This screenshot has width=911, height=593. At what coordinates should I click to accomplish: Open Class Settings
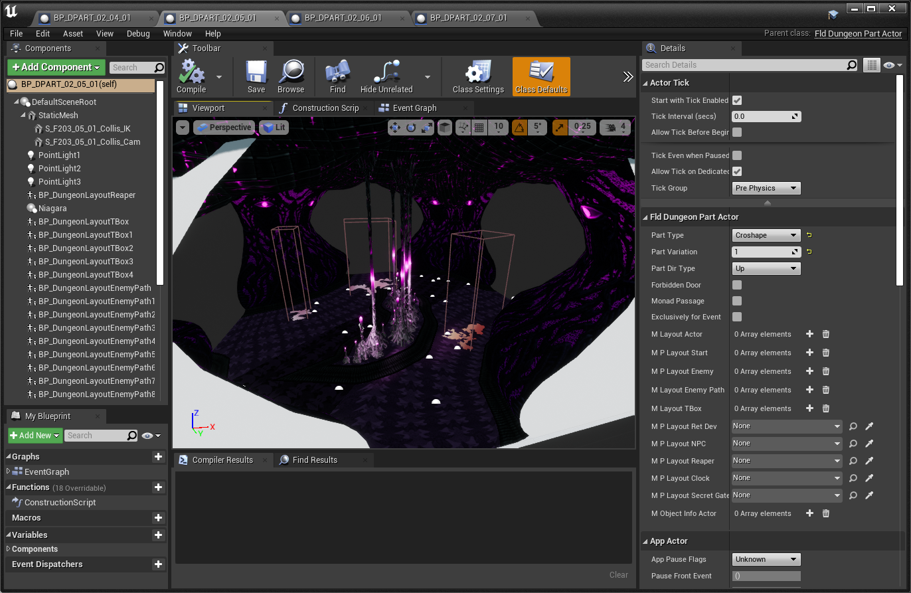point(478,76)
